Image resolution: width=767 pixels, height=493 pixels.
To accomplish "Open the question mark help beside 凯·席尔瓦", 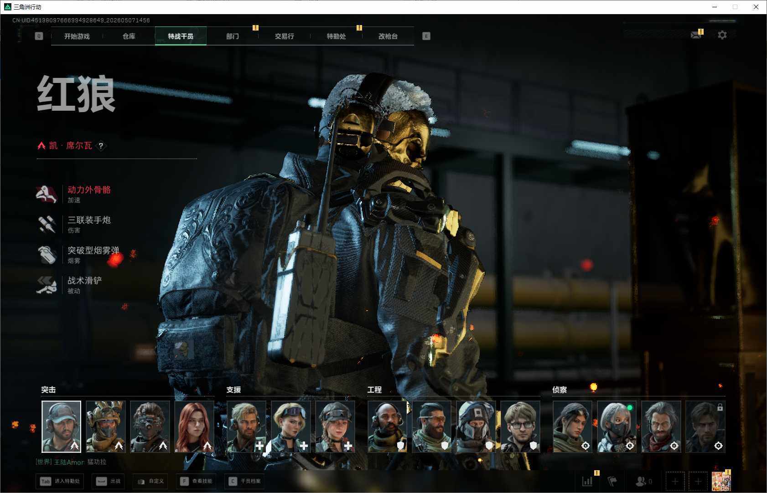I will 101,146.
